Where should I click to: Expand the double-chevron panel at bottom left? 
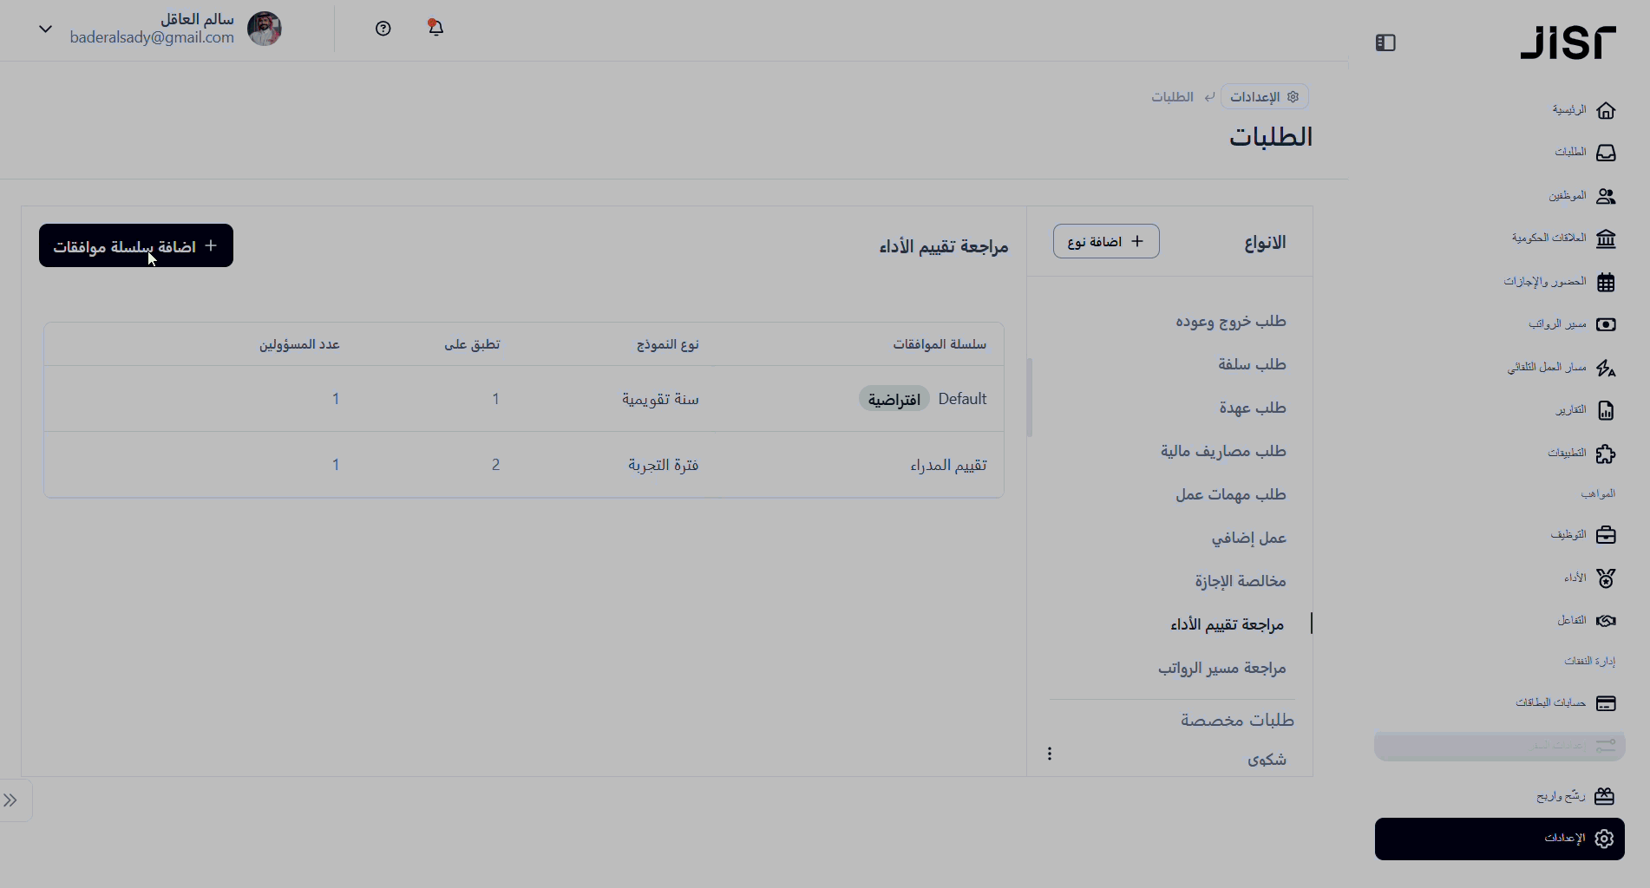(11, 800)
